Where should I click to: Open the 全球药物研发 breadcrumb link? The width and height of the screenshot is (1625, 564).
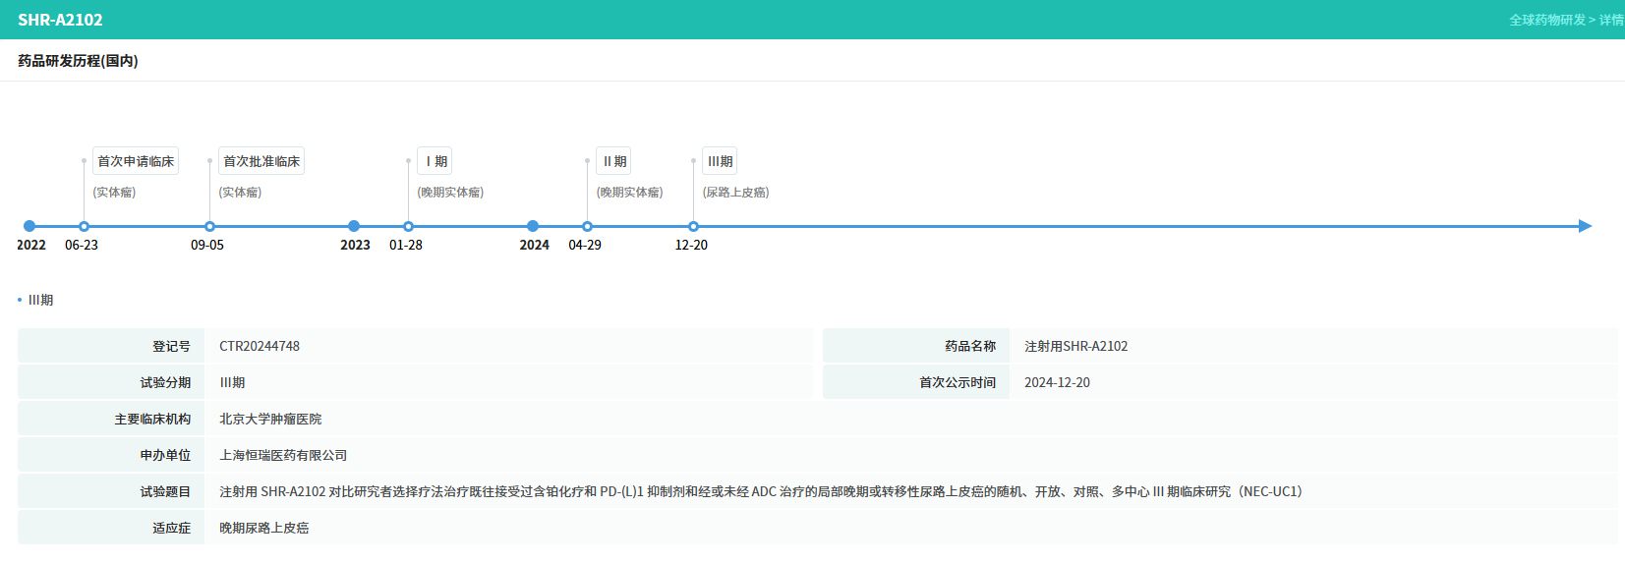point(1547,20)
